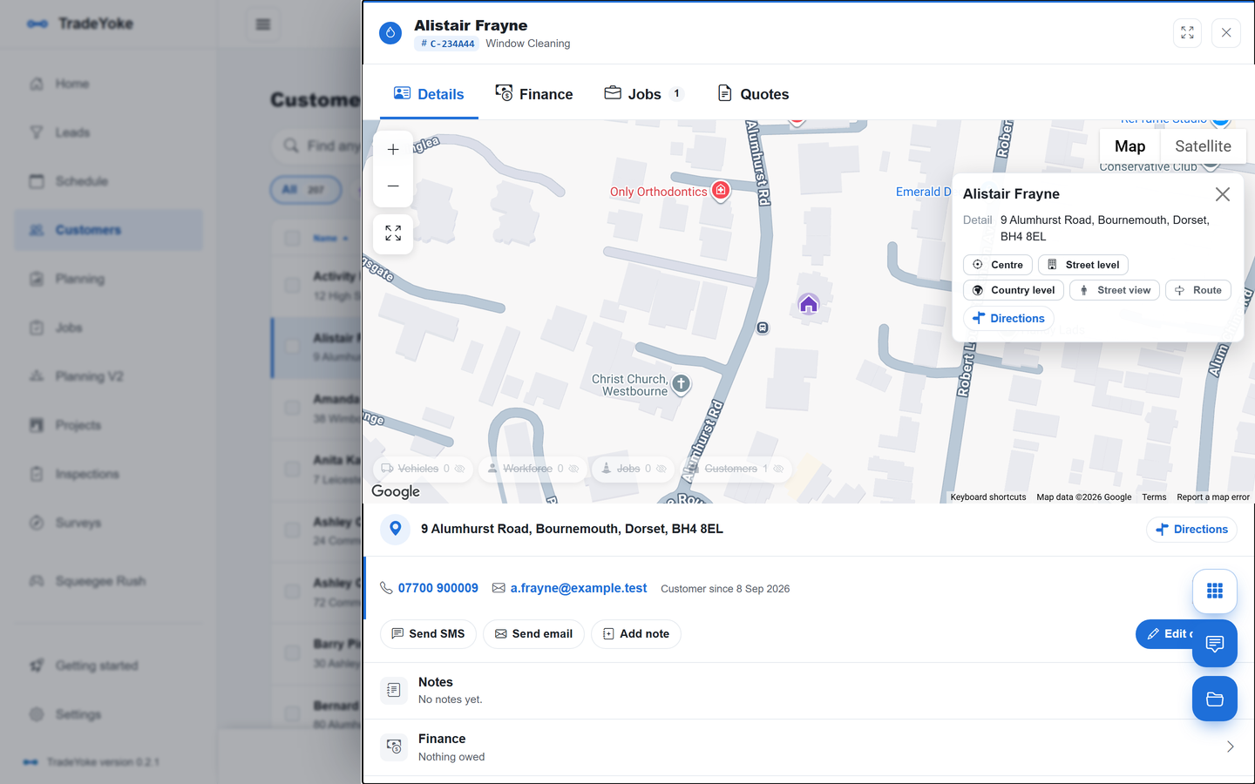Click the Route button in the popup
This screenshot has width=1255, height=784.
[x=1198, y=290]
